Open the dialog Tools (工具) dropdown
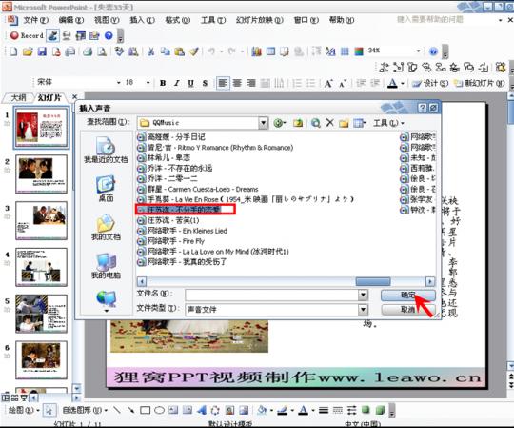Image resolution: width=514 pixels, height=428 pixels. (388, 123)
